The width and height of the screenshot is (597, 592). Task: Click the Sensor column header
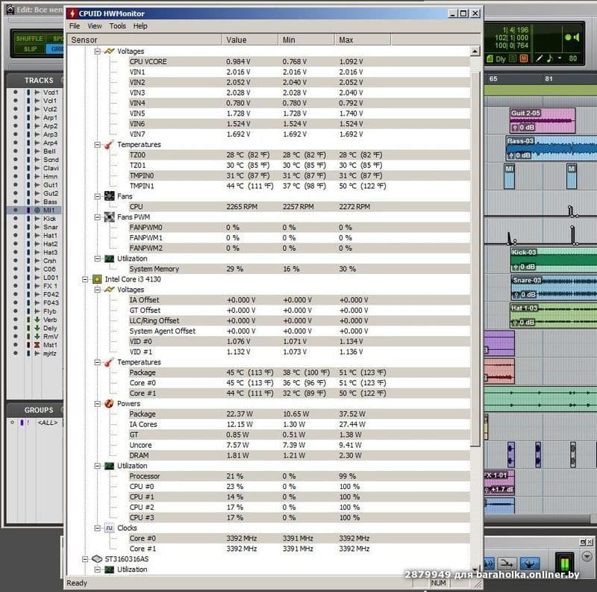tap(145, 40)
